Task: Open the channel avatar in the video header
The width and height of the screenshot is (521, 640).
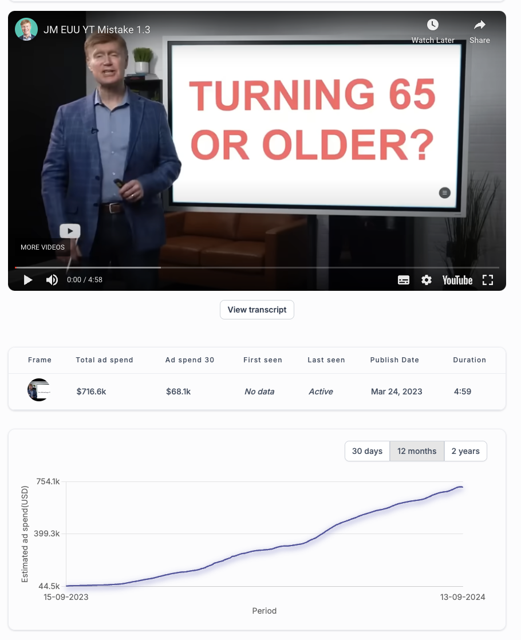Action: (26, 29)
